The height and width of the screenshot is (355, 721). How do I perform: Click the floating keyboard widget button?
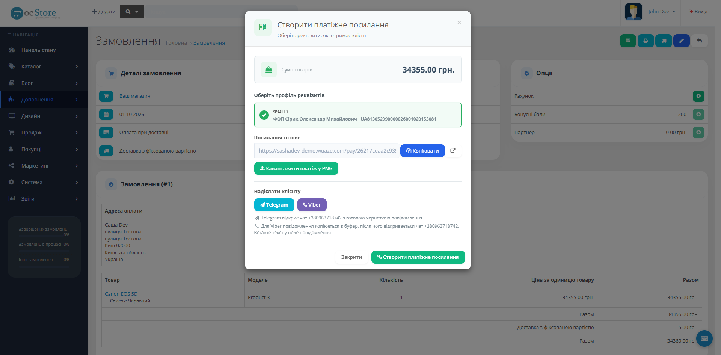point(704,338)
